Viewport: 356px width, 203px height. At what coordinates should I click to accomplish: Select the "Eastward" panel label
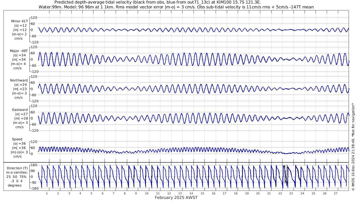click(20, 110)
